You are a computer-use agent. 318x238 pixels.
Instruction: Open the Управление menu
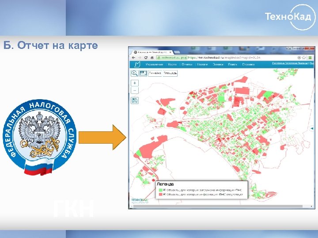(x=154, y=64)
